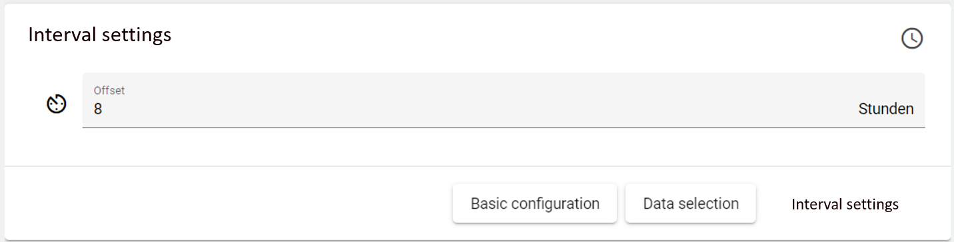The height and width of the screenshot is (242, 954).
Task: Click the word Stunden in Offset row
Action: 886,109
